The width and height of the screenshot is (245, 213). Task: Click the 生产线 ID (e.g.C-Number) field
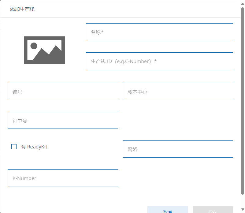(x=159, y=61)
